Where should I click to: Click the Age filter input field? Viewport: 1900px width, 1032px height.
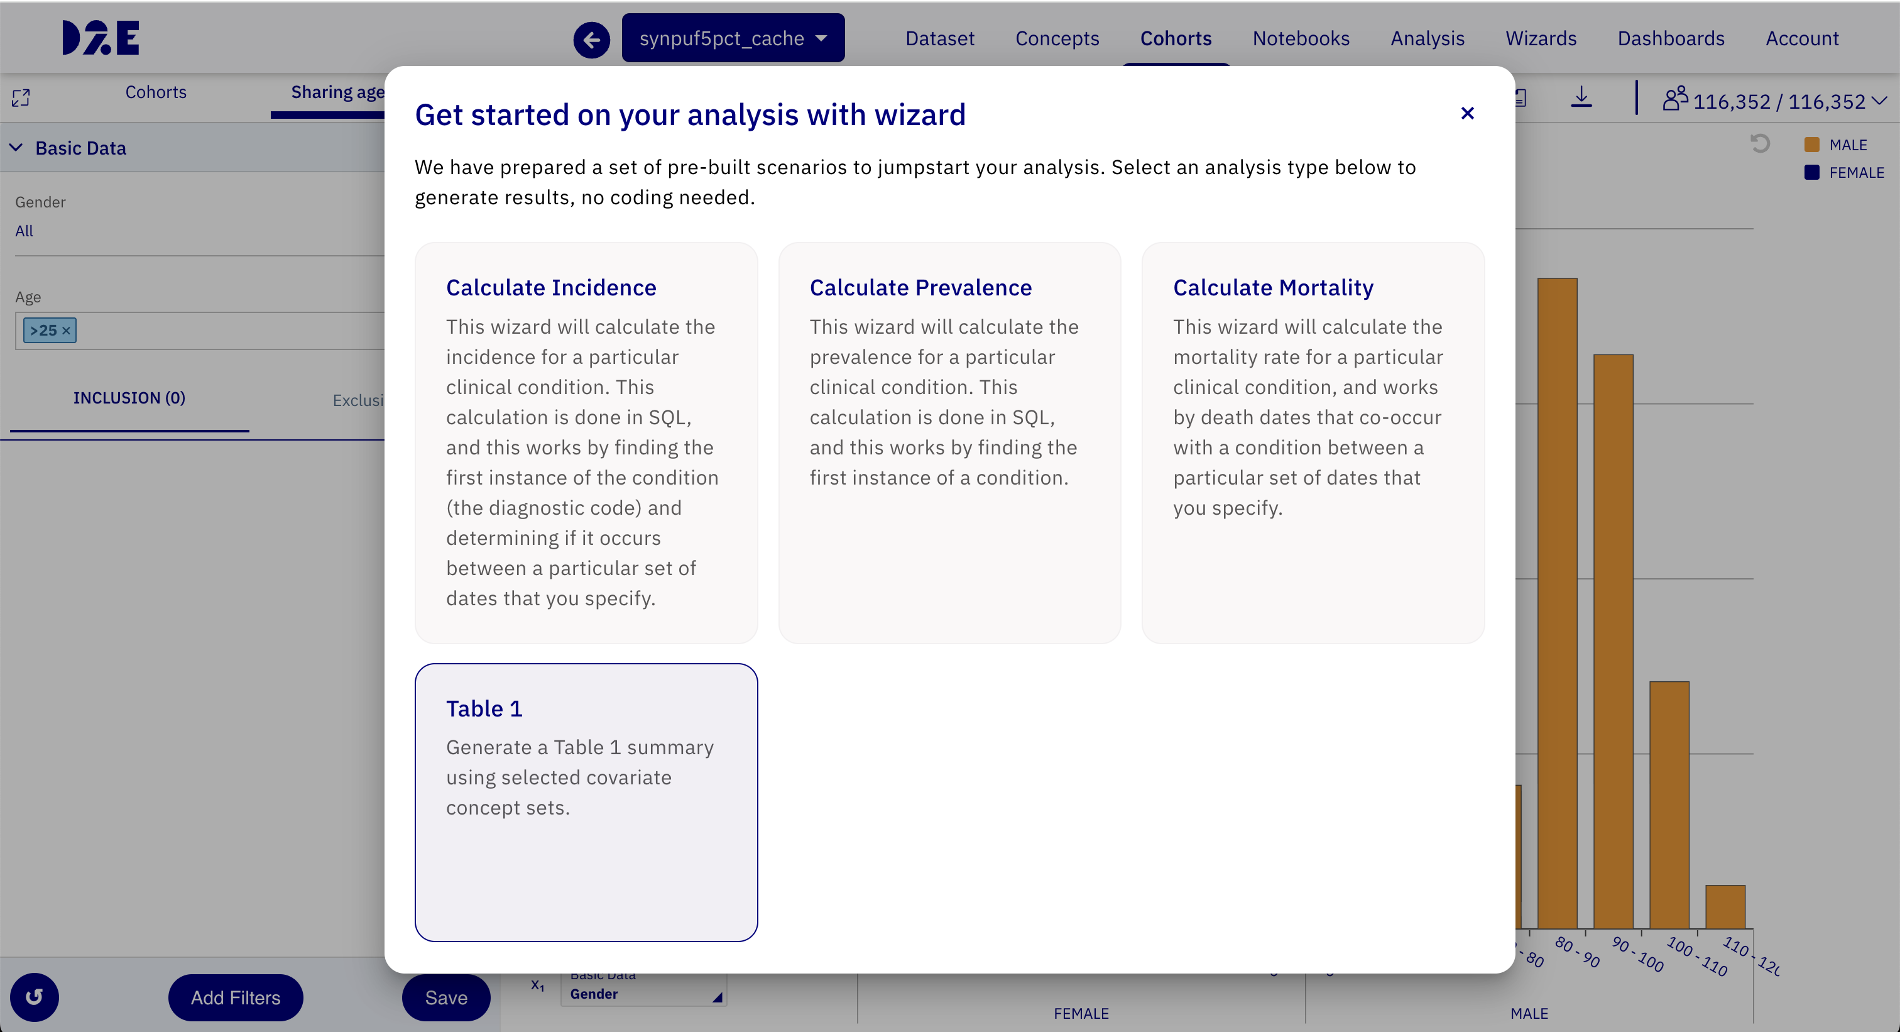[199, 331]
